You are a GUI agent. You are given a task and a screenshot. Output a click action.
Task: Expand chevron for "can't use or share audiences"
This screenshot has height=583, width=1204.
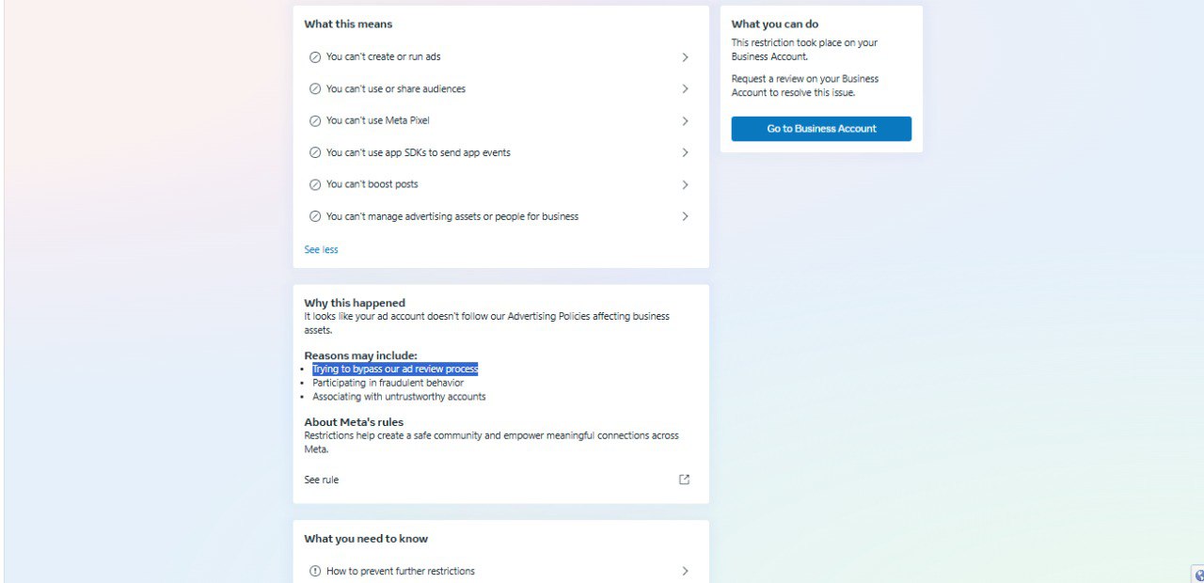[685, 89]
